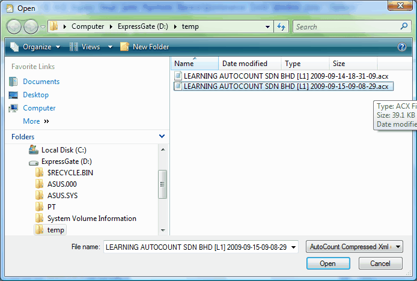Click into the Search field
The image size is (417, 281).
click(345, 26)
